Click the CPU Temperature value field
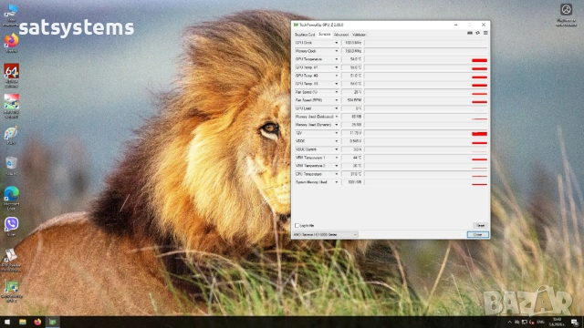584x328 pixels. click(352, 174)
